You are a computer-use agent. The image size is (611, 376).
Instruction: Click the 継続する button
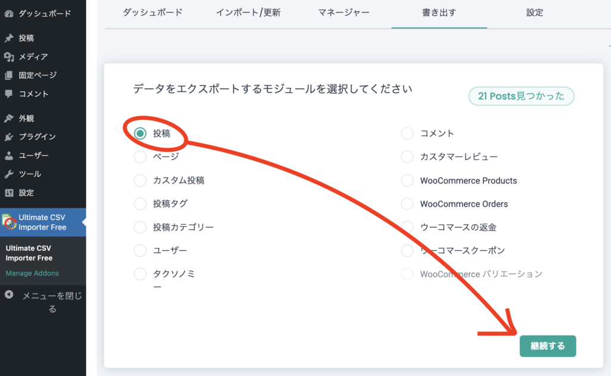(548, 346)
